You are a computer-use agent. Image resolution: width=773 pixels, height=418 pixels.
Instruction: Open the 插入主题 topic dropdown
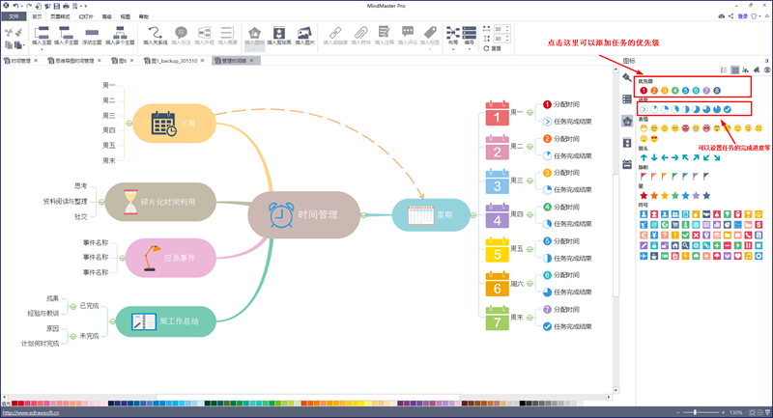pyautogui.click(x=42, y=37)
